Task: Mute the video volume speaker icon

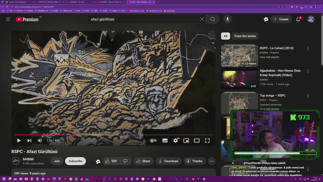Action: tap(40, 141)
